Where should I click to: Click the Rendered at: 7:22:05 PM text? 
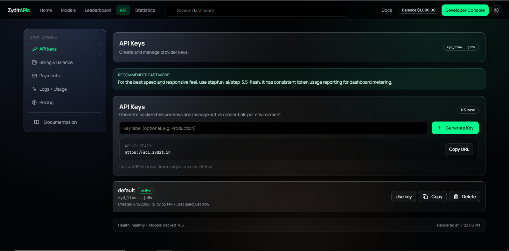point(458,225)
